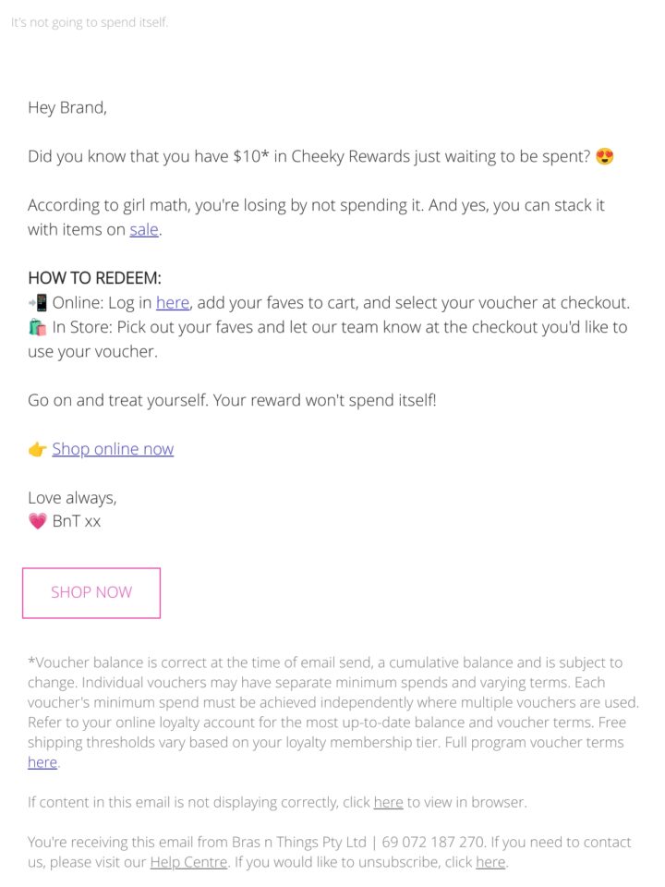
Task: Click the shopping bags emoji beside In Store
Action: click(x=37, y=327)
